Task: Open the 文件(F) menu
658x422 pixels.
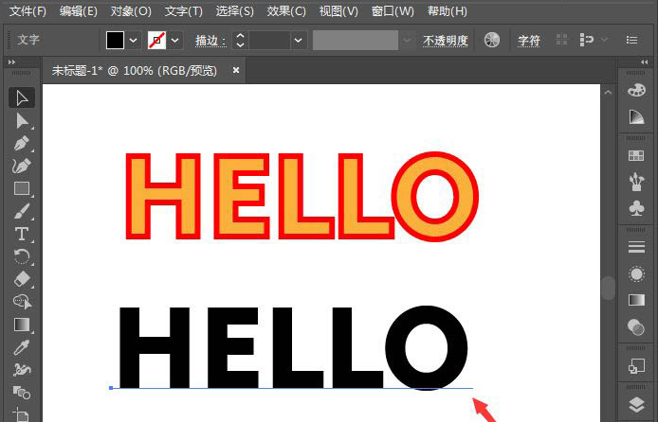Action: point(27,11)
